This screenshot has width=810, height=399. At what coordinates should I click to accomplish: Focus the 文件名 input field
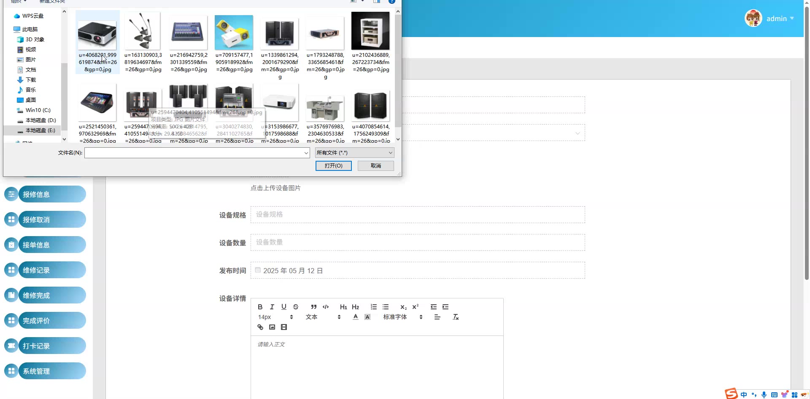197,153
